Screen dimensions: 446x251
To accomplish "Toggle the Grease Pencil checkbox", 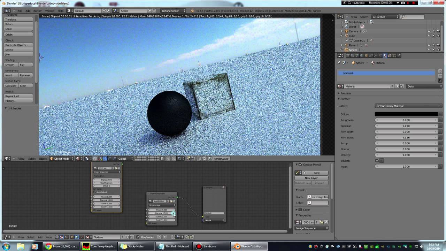I will point(300,165).
